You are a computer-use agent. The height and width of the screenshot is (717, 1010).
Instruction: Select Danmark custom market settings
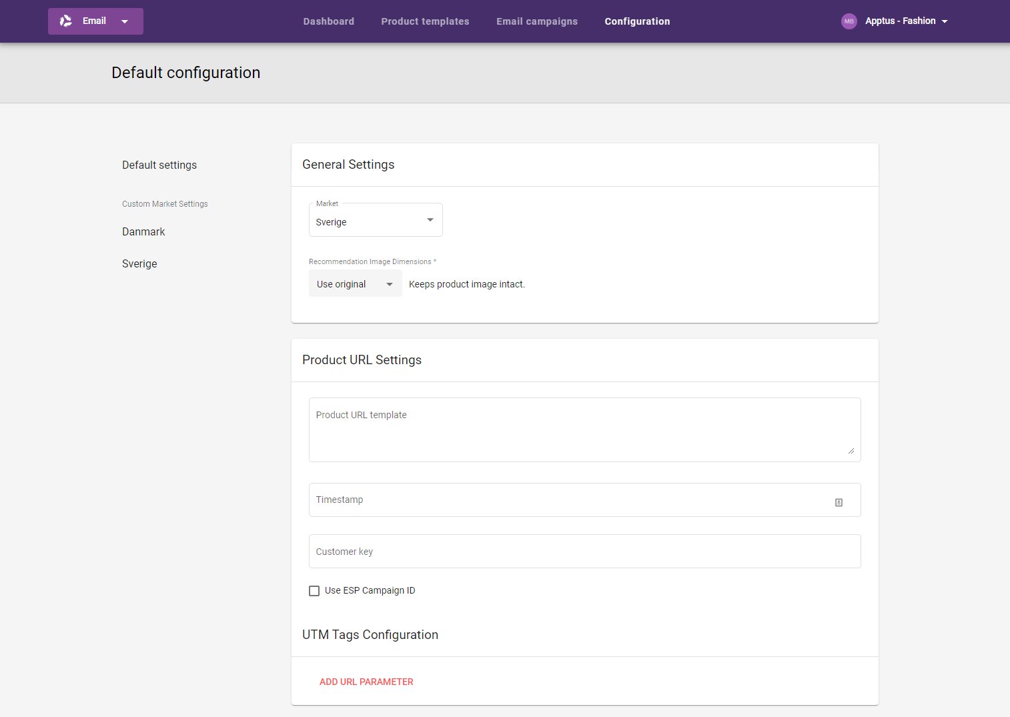click(143, 231)
